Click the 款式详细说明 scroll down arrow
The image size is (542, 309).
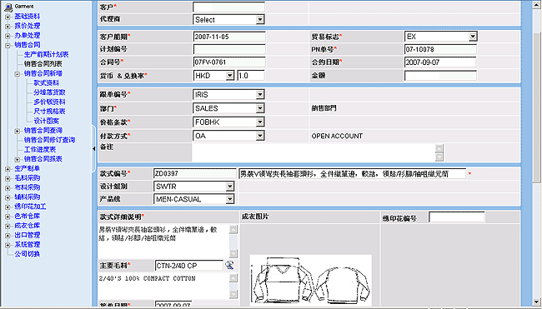point(233,253)
